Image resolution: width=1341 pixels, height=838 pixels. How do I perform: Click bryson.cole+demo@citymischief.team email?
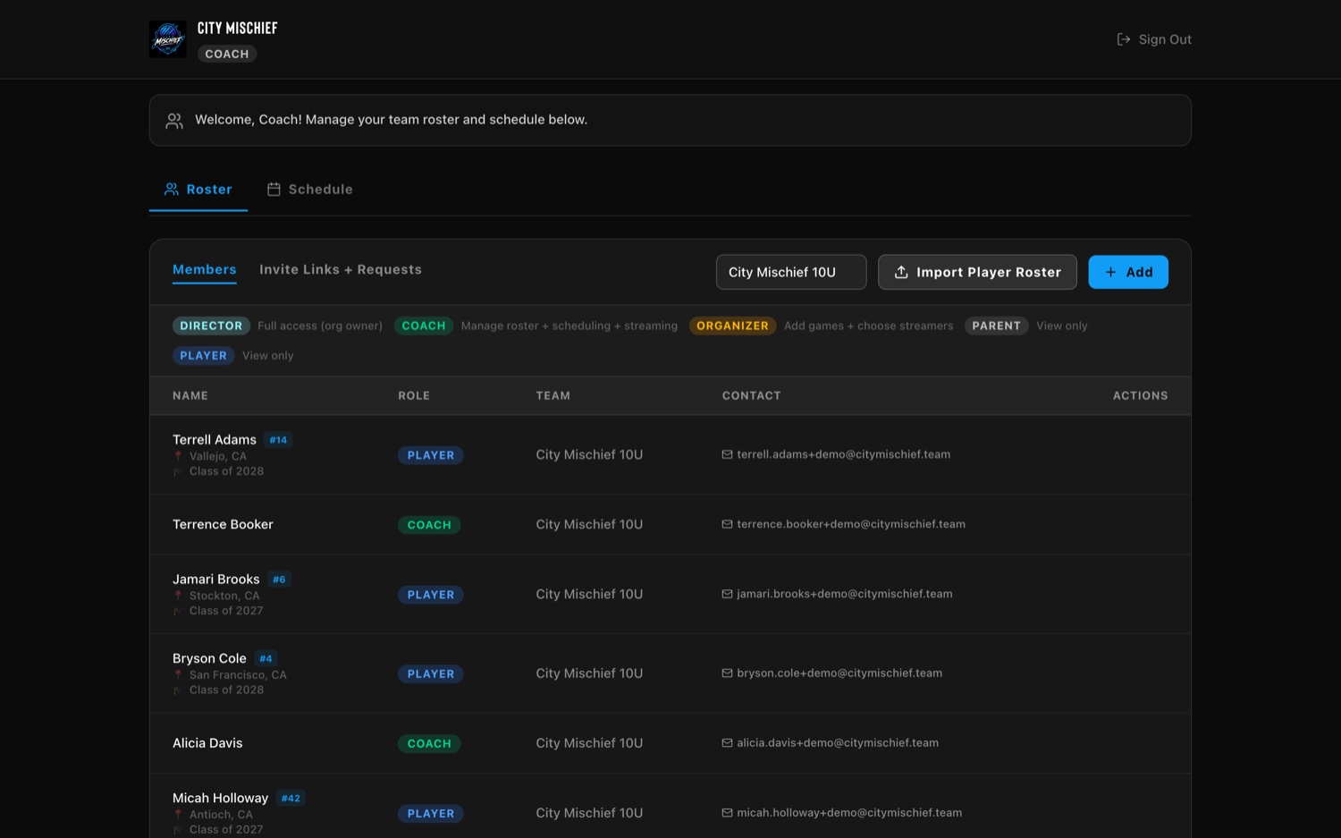click(839, 673)
